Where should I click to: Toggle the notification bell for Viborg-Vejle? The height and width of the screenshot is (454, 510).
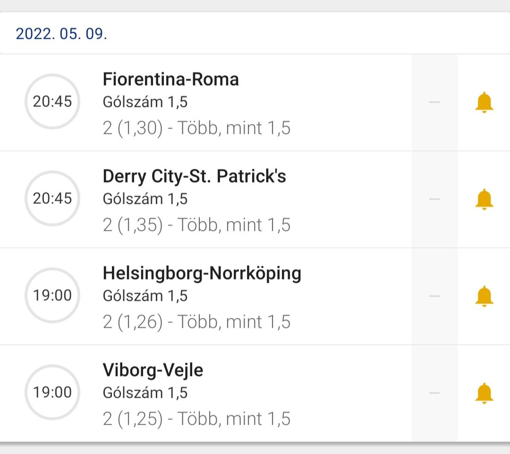484,393
